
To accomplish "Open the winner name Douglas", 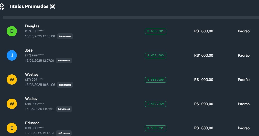I will coord(32,26).
